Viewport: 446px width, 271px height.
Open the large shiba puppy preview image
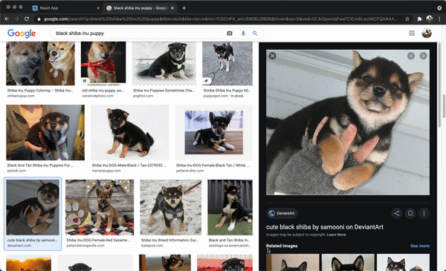pyautogui.click(x=348, y=123)
